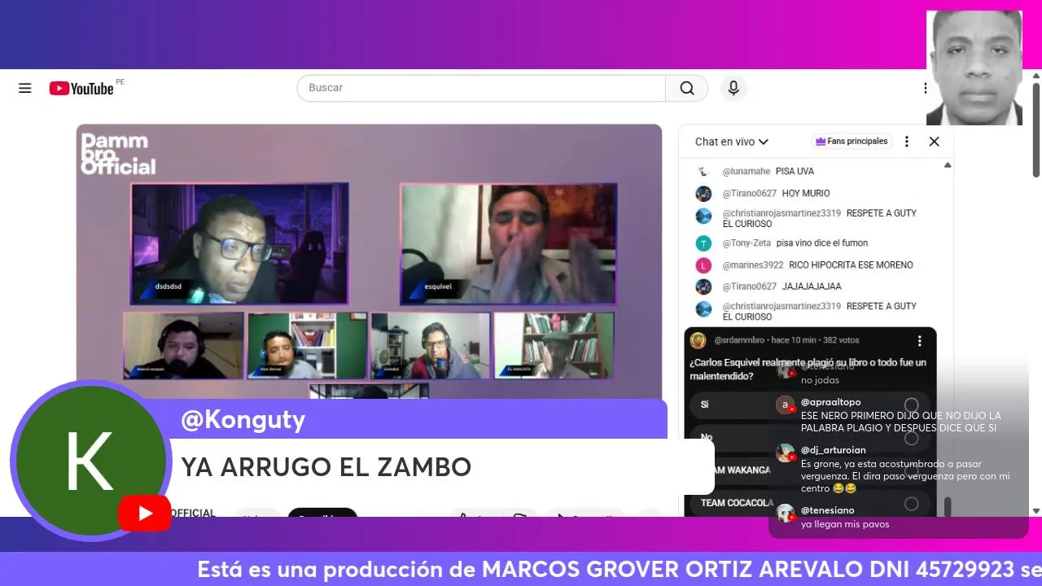This screenshot has height=586, width=1042.
Task: Expand the Chat en vivo dropdown
Action: (732, 142)
